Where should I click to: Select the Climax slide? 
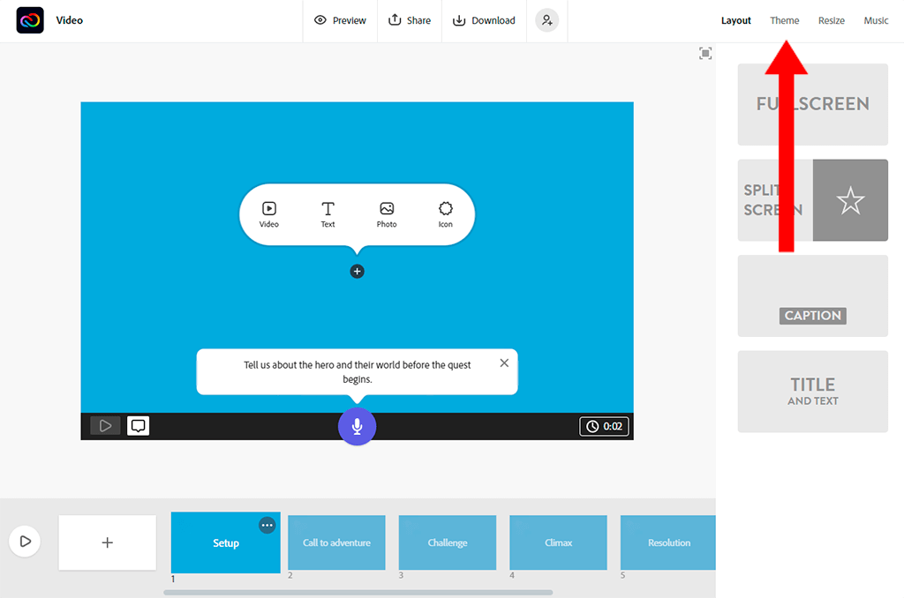[x=558, y=542]
